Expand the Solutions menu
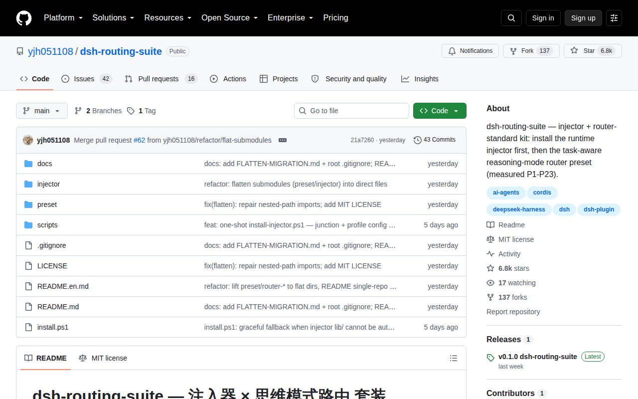The height and width of the screenshot is (399, 638). 113,18
